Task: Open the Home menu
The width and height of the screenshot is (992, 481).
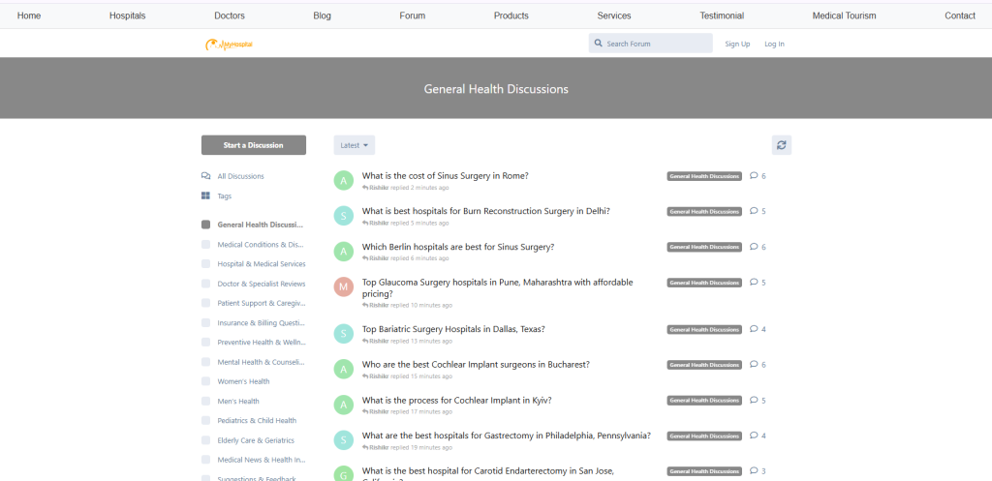Action: [x=29, y=15]
